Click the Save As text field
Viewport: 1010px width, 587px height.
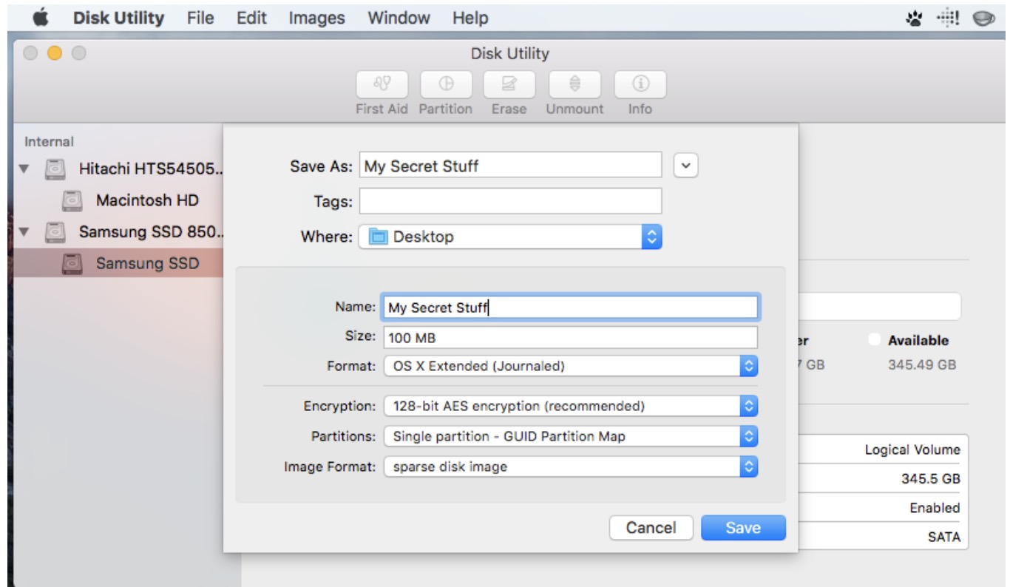point(510,166)
